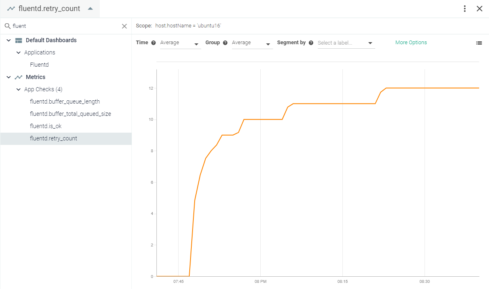Click the metric line-chart icon beside the fluentd.retry_count title

[x=11, y=9]
